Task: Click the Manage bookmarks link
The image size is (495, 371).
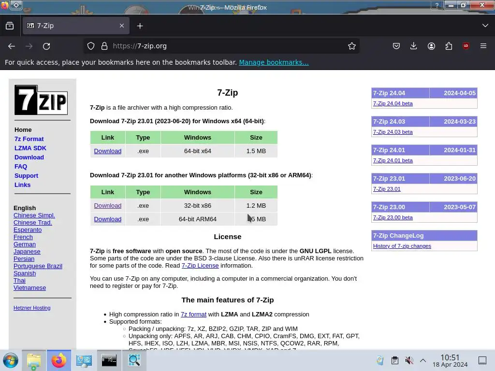Action: tap(274, 62)
